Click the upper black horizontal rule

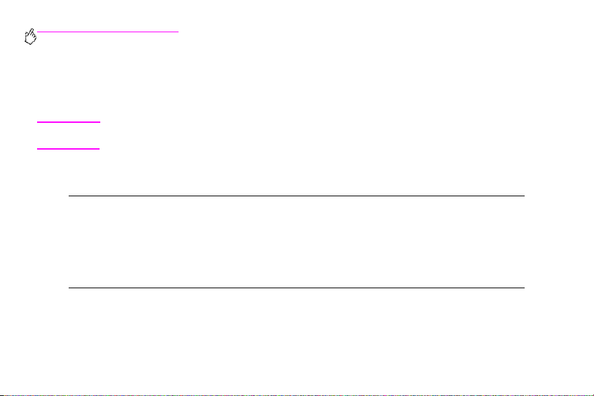click(x=297, y=196)
